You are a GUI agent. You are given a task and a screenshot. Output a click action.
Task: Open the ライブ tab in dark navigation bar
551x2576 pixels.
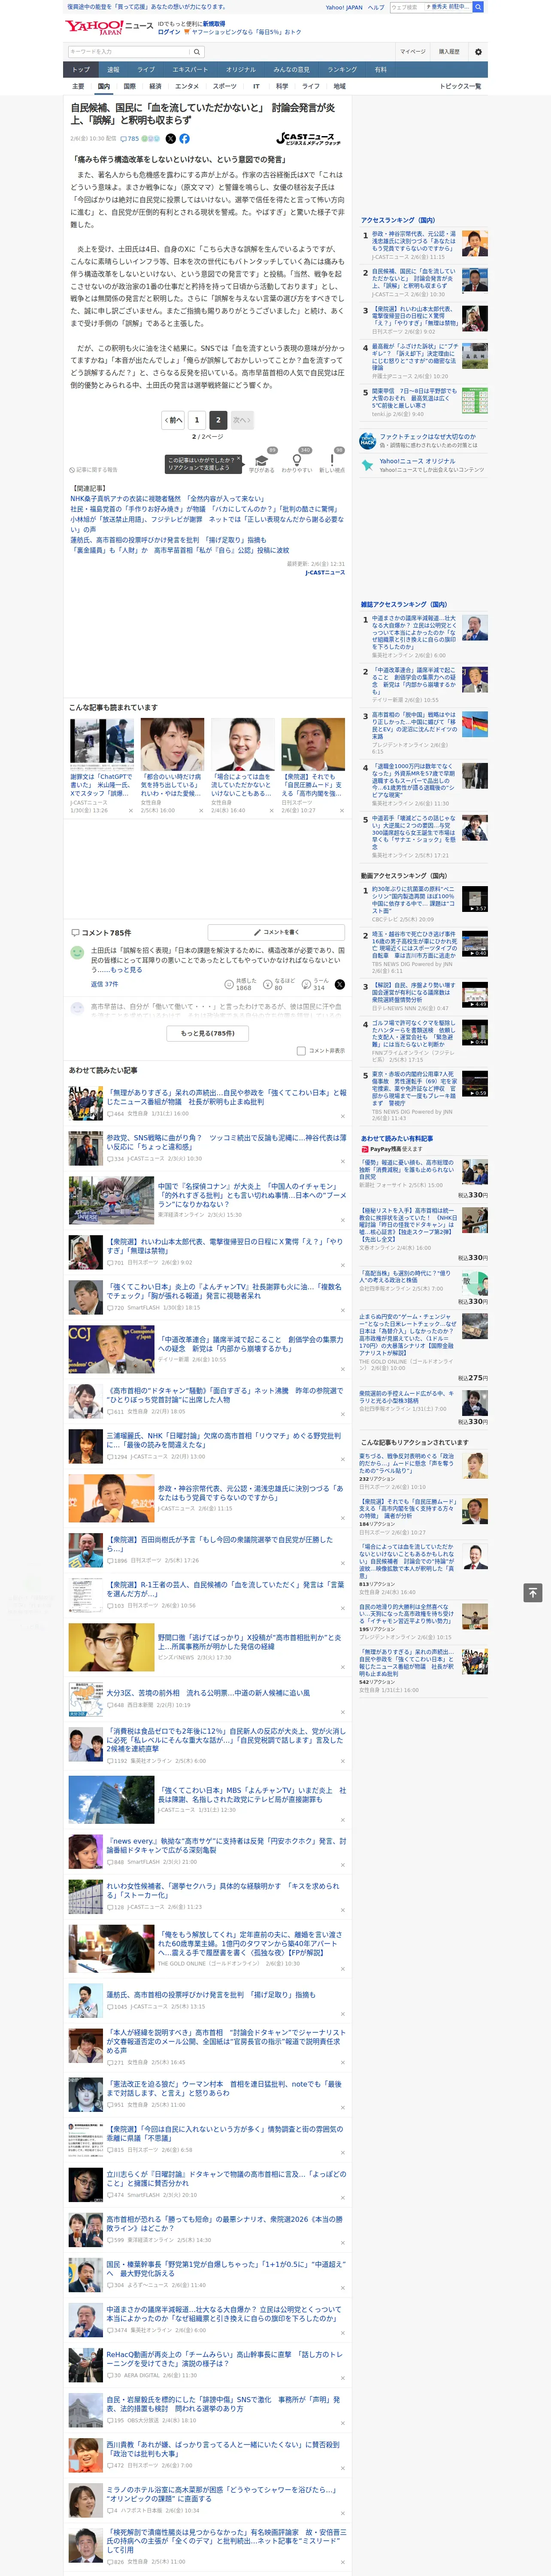tap(146, 69)
